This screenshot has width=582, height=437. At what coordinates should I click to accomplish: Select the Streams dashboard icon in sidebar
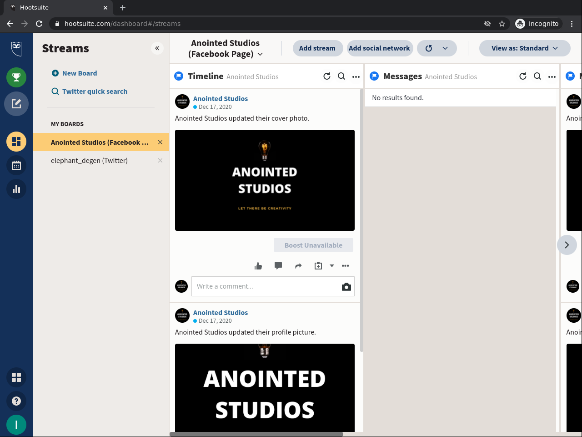[x=16, y=142]
